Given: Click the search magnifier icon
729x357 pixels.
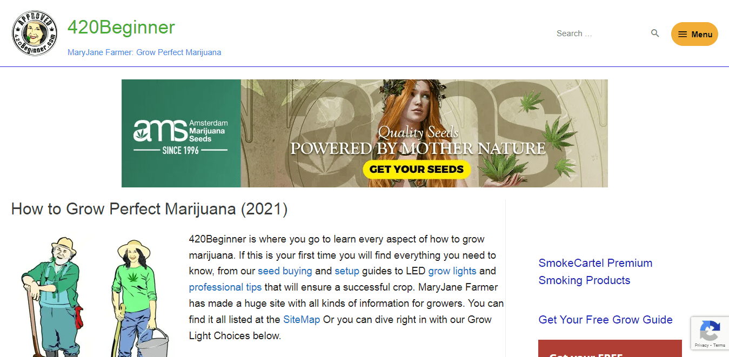Looking at the screenshot, I should coord(655,33).
